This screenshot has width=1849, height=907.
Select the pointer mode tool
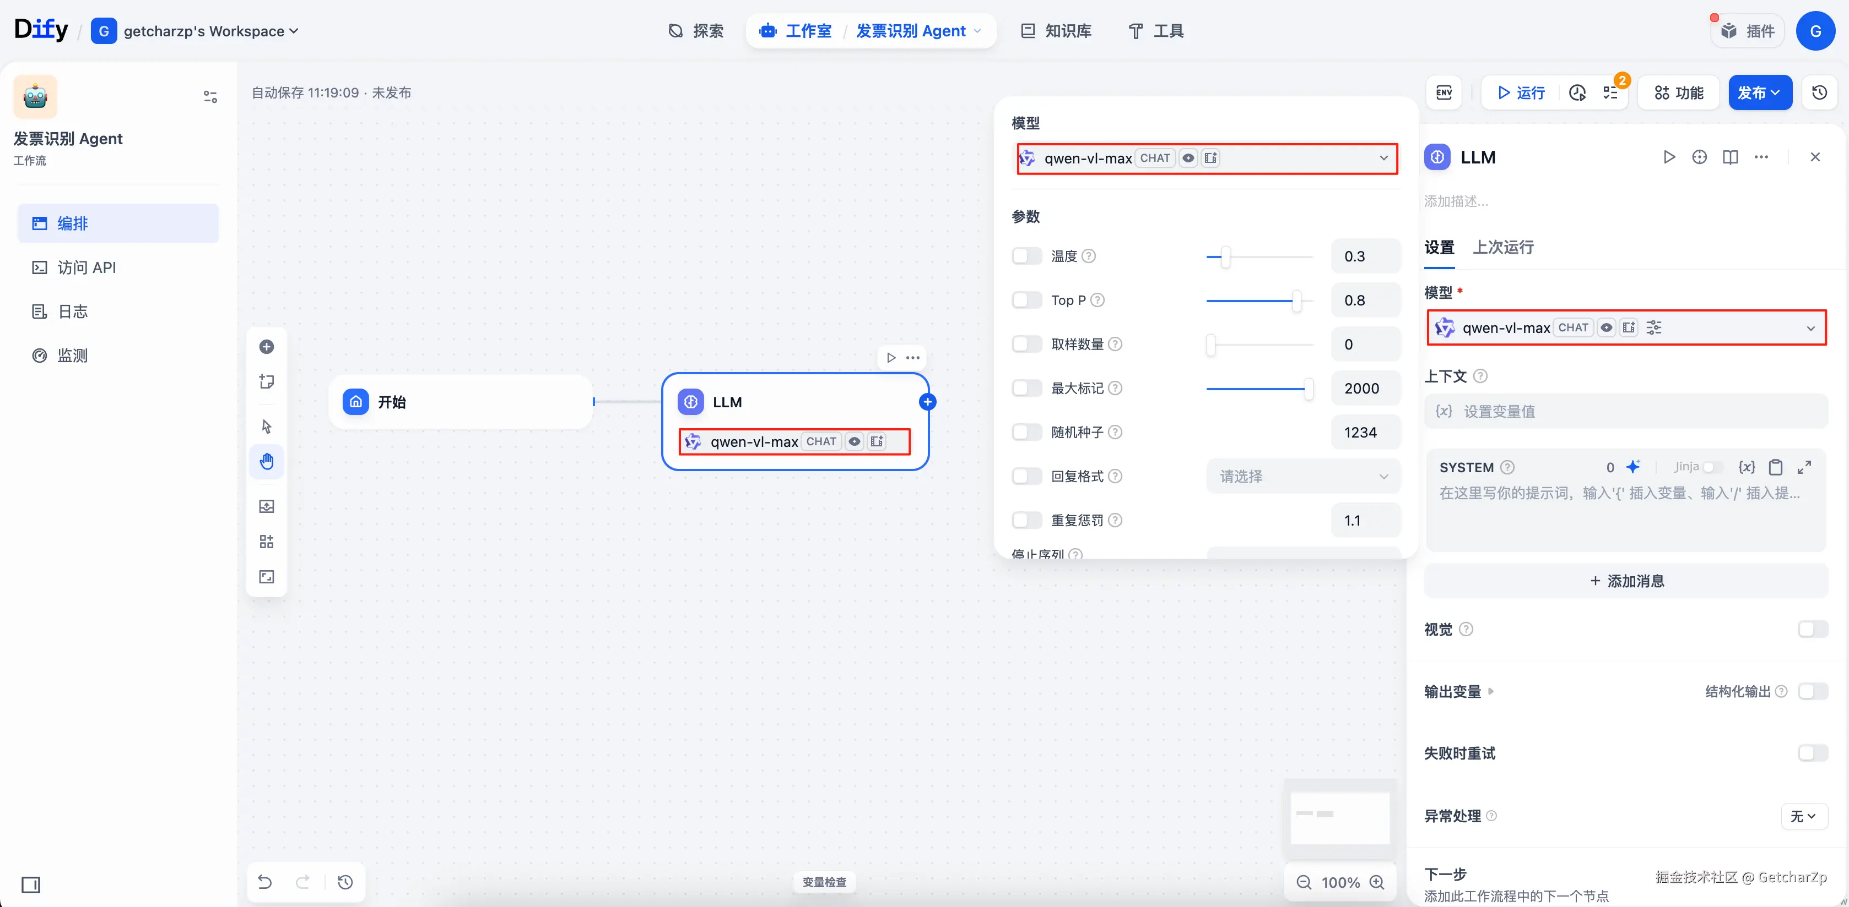pyautogui.click(x=266, y=427)
